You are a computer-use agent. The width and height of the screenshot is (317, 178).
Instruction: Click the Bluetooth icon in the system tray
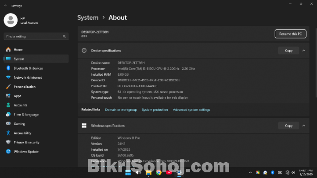[273, 172]
